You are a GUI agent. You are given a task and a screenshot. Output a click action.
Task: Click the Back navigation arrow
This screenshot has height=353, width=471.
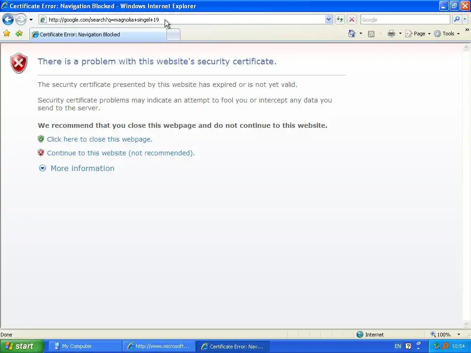point(8,20)
